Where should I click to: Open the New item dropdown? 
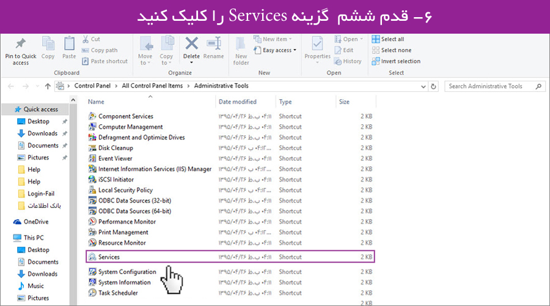pyautogui.click(x=273, y=39)
